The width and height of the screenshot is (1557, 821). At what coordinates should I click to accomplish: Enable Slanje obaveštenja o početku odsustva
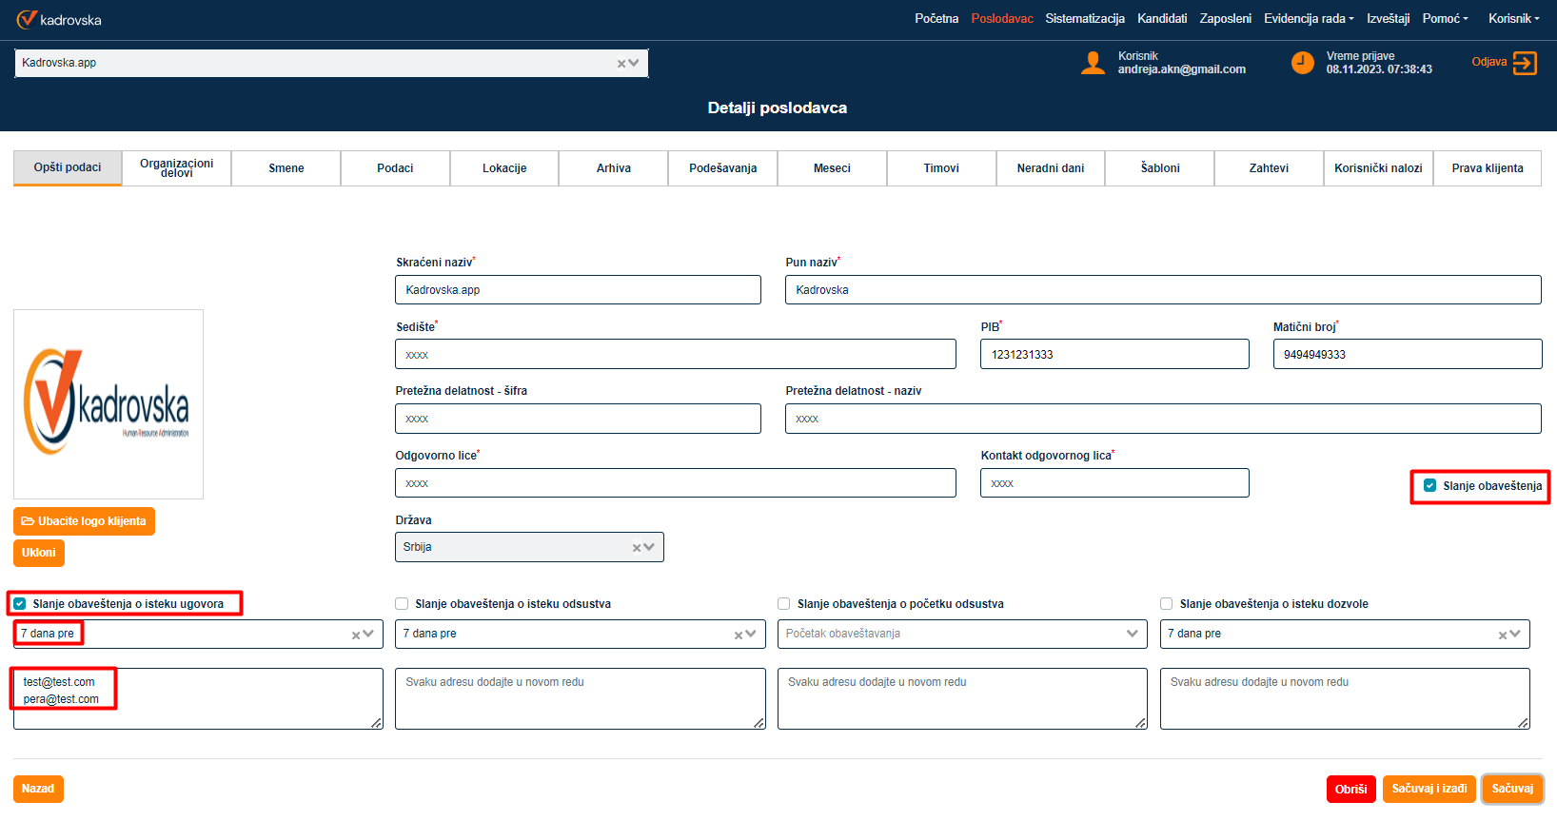(784, 604)
